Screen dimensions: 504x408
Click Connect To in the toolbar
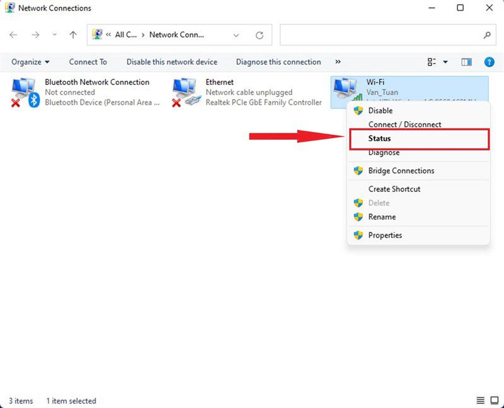tap(88, 62)
